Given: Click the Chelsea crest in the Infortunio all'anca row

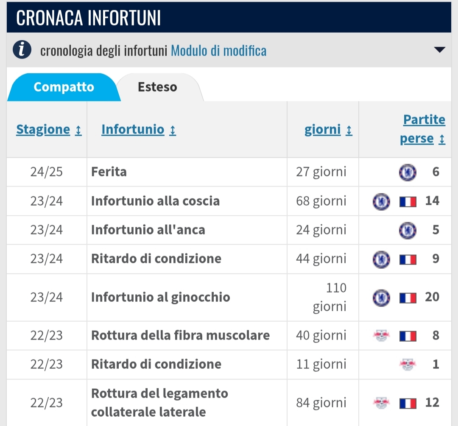Looking at the screenshot, I should tap(408, 230).
